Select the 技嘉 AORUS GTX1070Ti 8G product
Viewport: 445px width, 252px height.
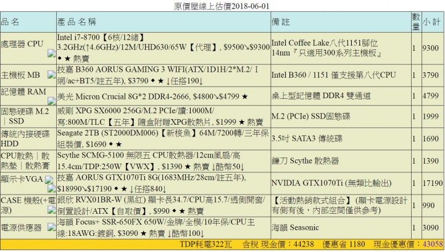[x=152, y=183]
